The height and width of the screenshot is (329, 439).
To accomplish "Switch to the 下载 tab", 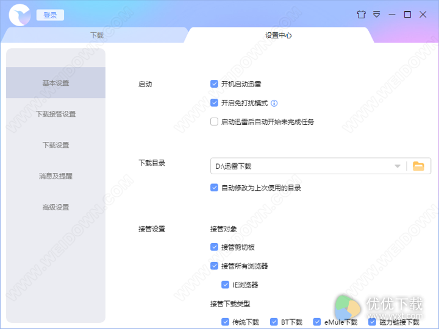I will coord(96,35).
